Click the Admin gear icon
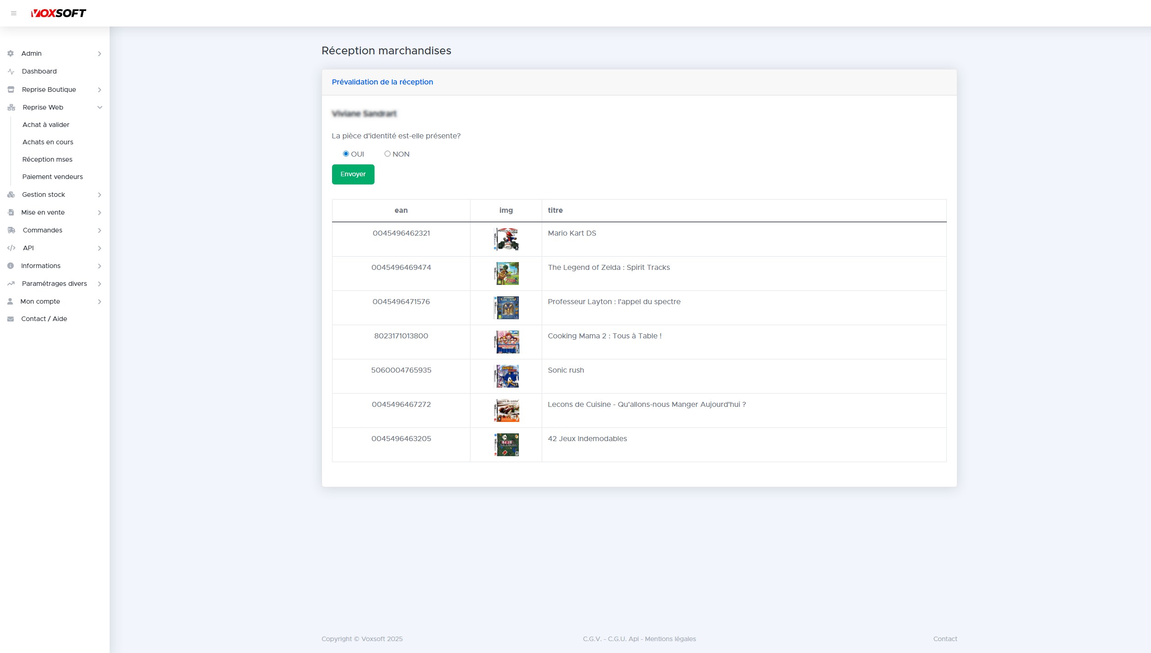 [11, 53]
